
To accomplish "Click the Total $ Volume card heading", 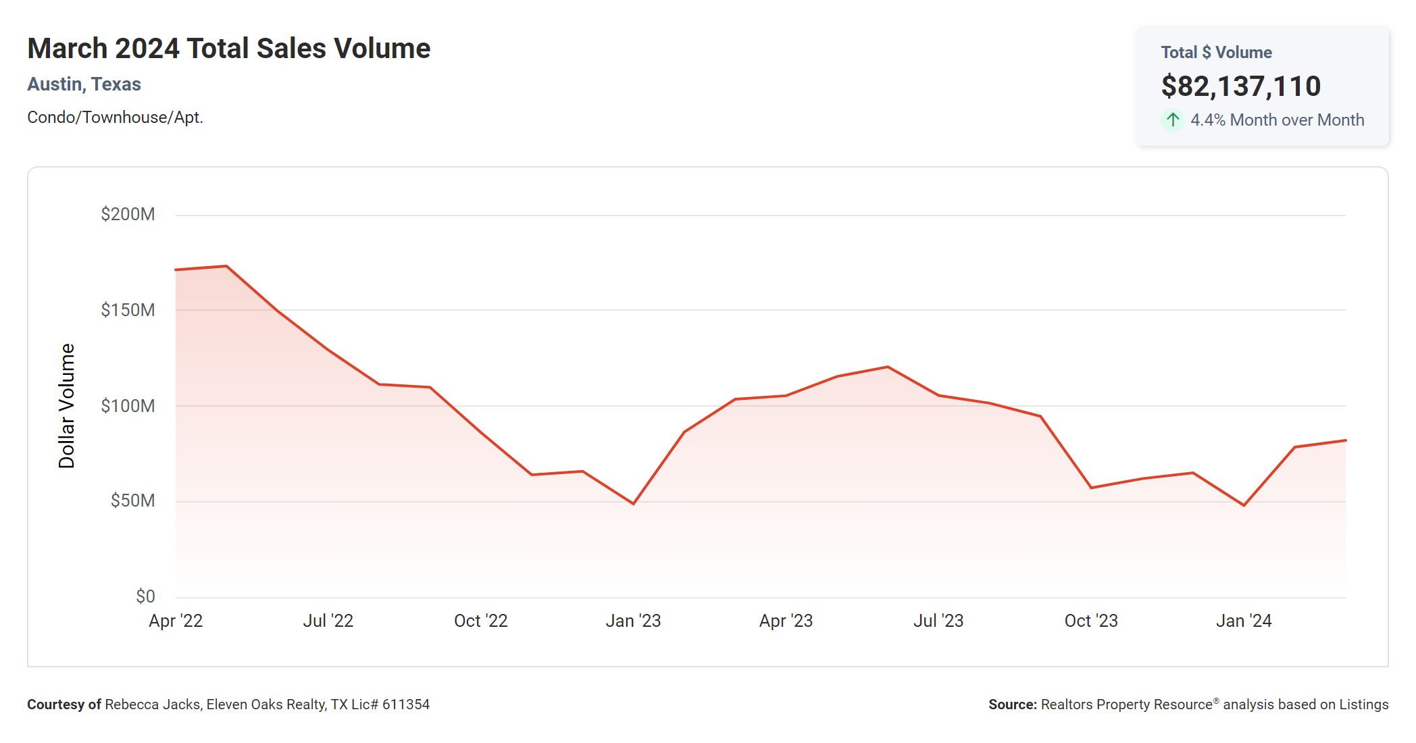I will pos(1216,53).
